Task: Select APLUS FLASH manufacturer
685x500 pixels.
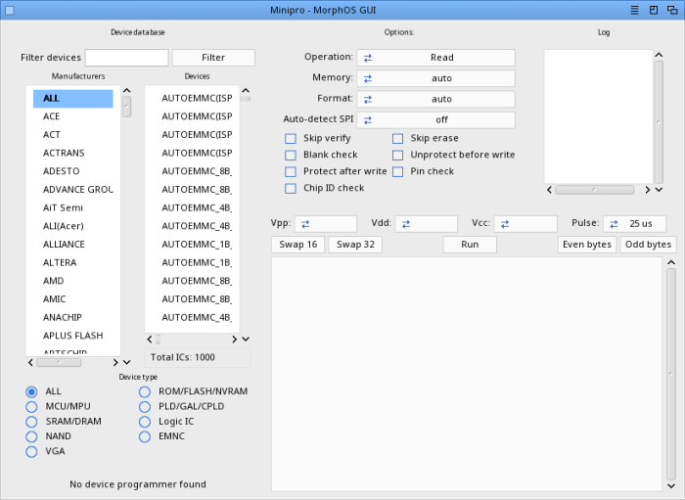Action: click(x=73, y=336)
